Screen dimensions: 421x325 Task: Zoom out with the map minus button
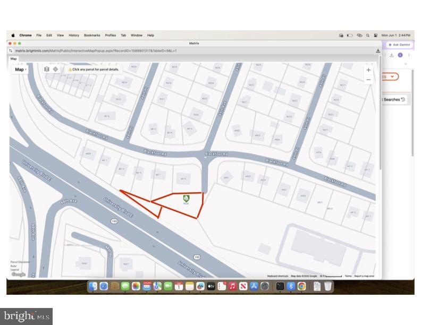tap(368, 80)
